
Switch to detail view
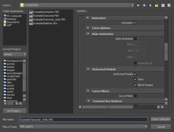(x=169, y=5)
